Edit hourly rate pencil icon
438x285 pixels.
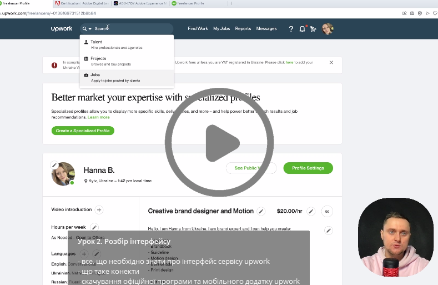coord(311,212)
